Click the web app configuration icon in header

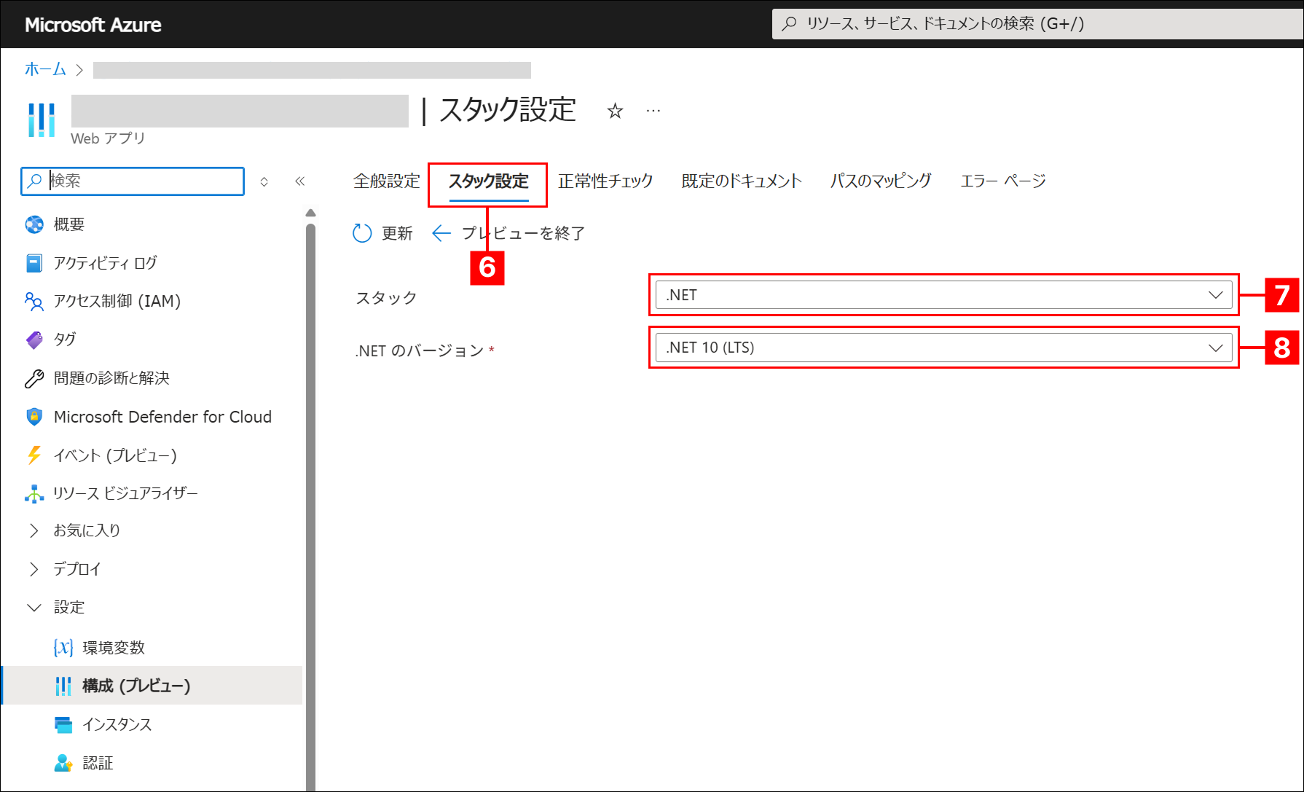[42, 119]
